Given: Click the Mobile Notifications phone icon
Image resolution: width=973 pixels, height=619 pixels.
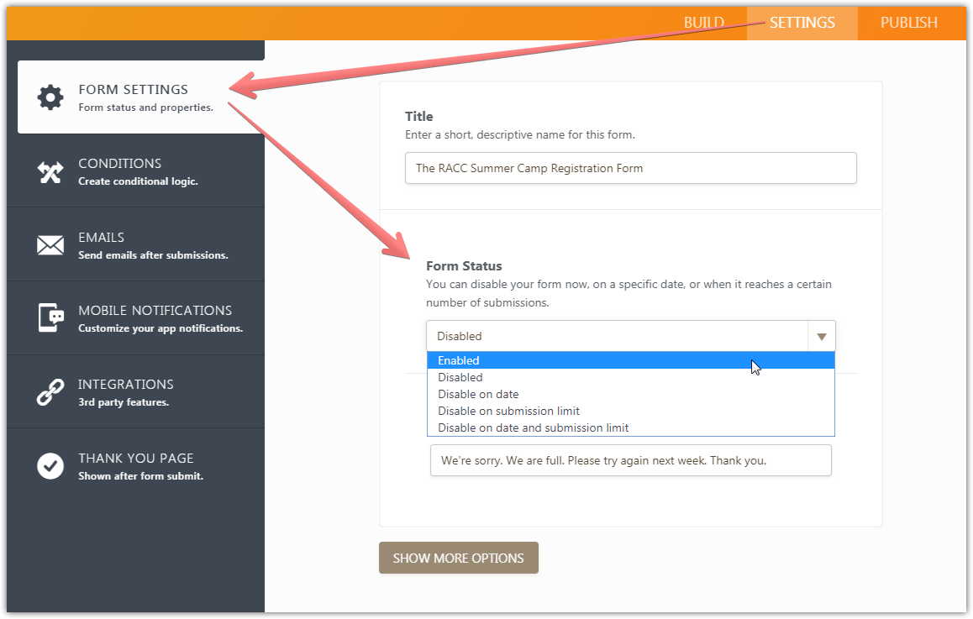Looking at the screenshot, I should click(x=50, y=318).
